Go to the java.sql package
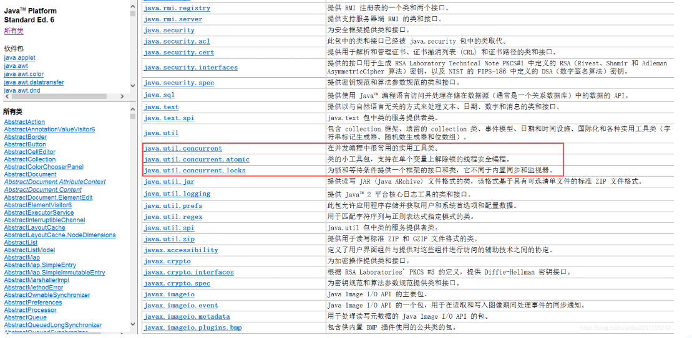The image size is (692, 338). click(x=159, y=95)
